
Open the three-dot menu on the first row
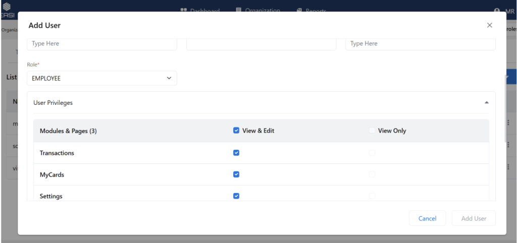[x=508, y=123]
